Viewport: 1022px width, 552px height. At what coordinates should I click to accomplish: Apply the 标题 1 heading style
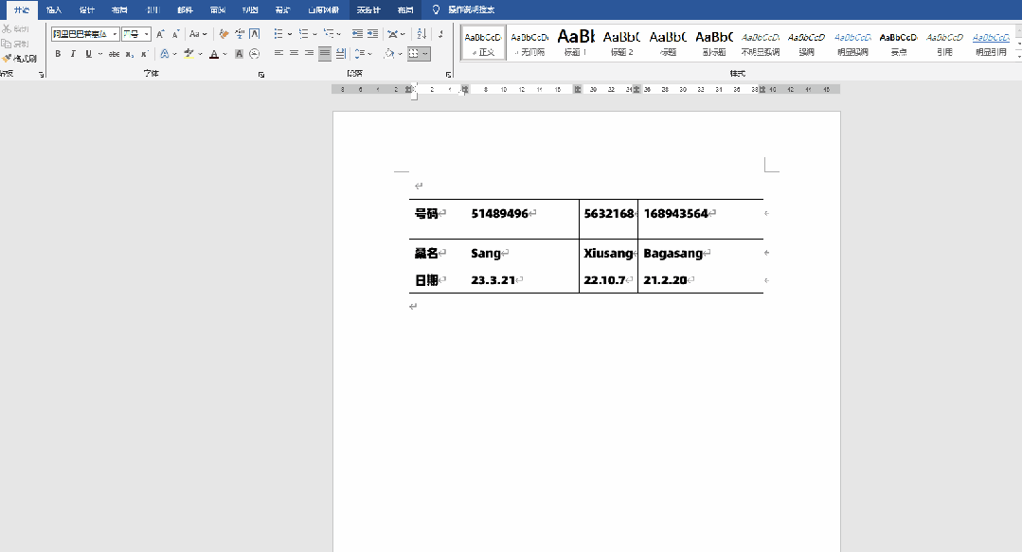pos(576,42)
